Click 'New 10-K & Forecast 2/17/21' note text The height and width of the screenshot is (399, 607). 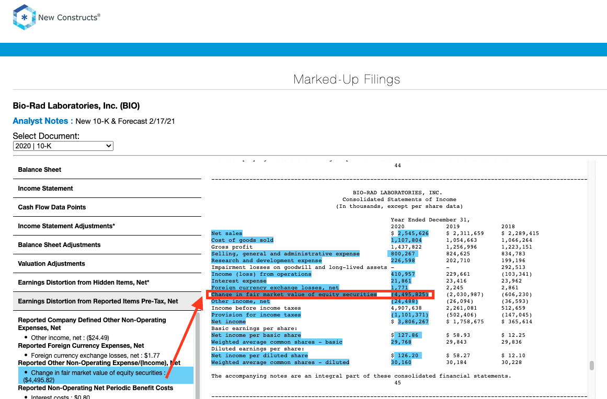(x=125, y=121)
